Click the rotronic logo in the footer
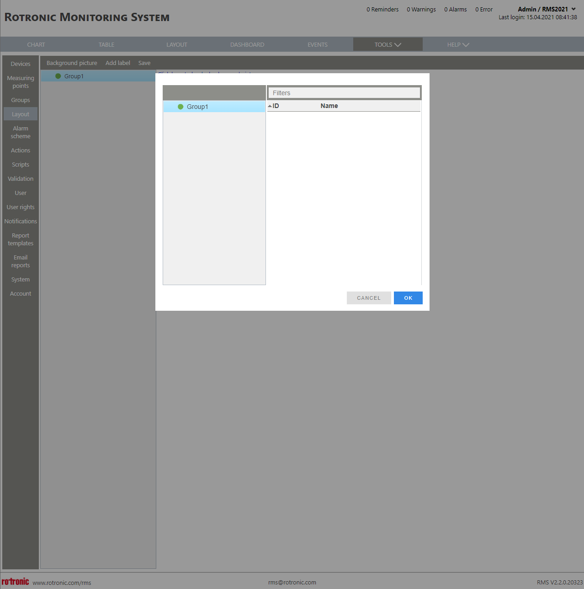Viewport: 584px width, 589px height. click(x=15, y=581)
